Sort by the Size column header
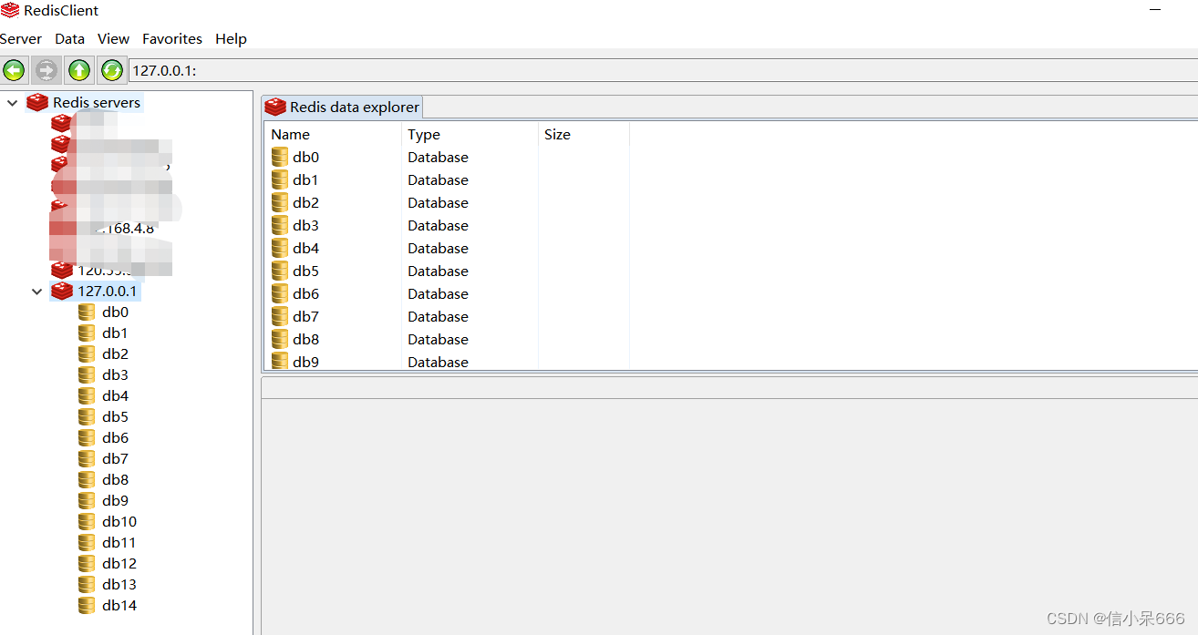Viewport: 1198px width, 635px height. tap(584, 134)
